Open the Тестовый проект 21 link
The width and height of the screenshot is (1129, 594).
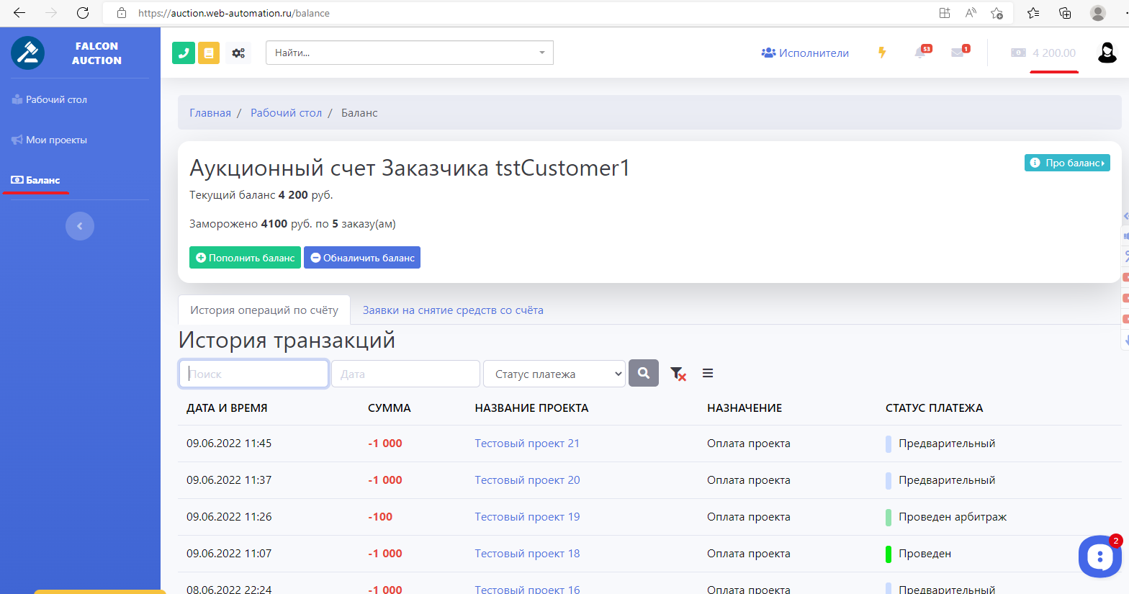(527, 444)
